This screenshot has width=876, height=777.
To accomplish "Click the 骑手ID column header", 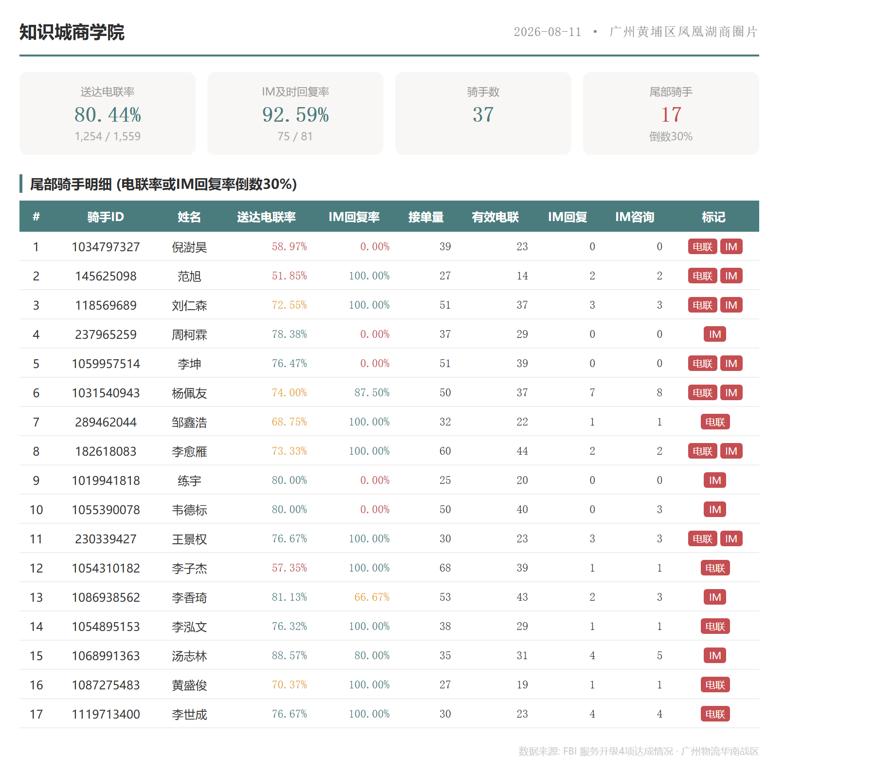I will tap(106, 217).
